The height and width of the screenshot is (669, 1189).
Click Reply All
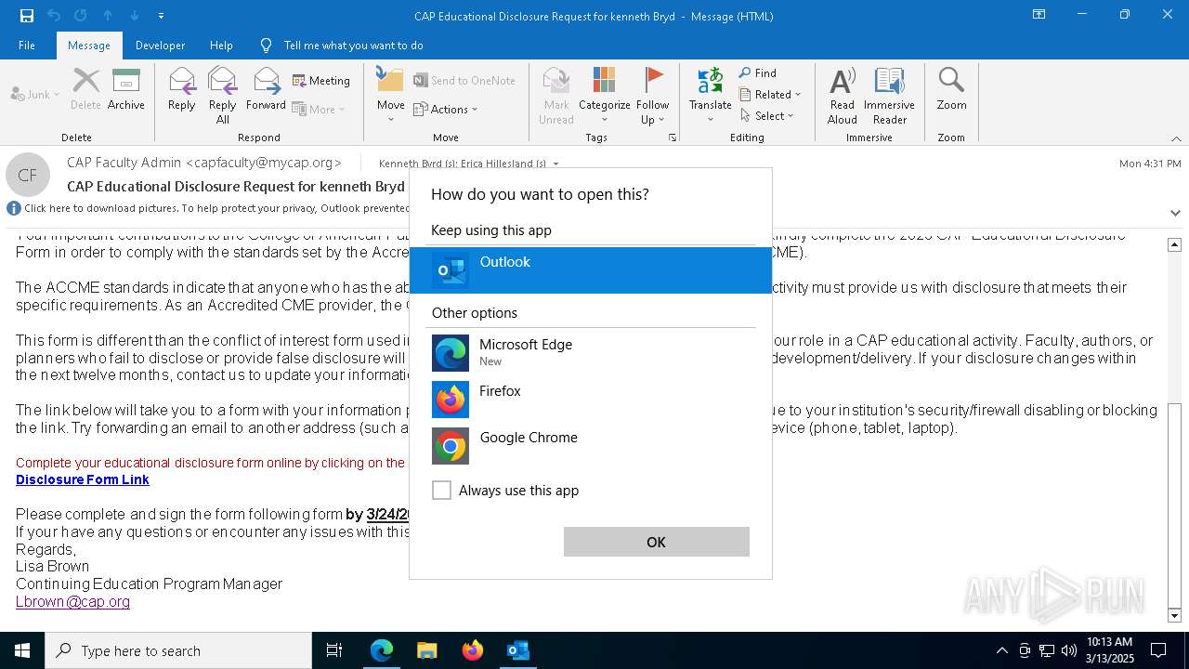pos(222,95)
